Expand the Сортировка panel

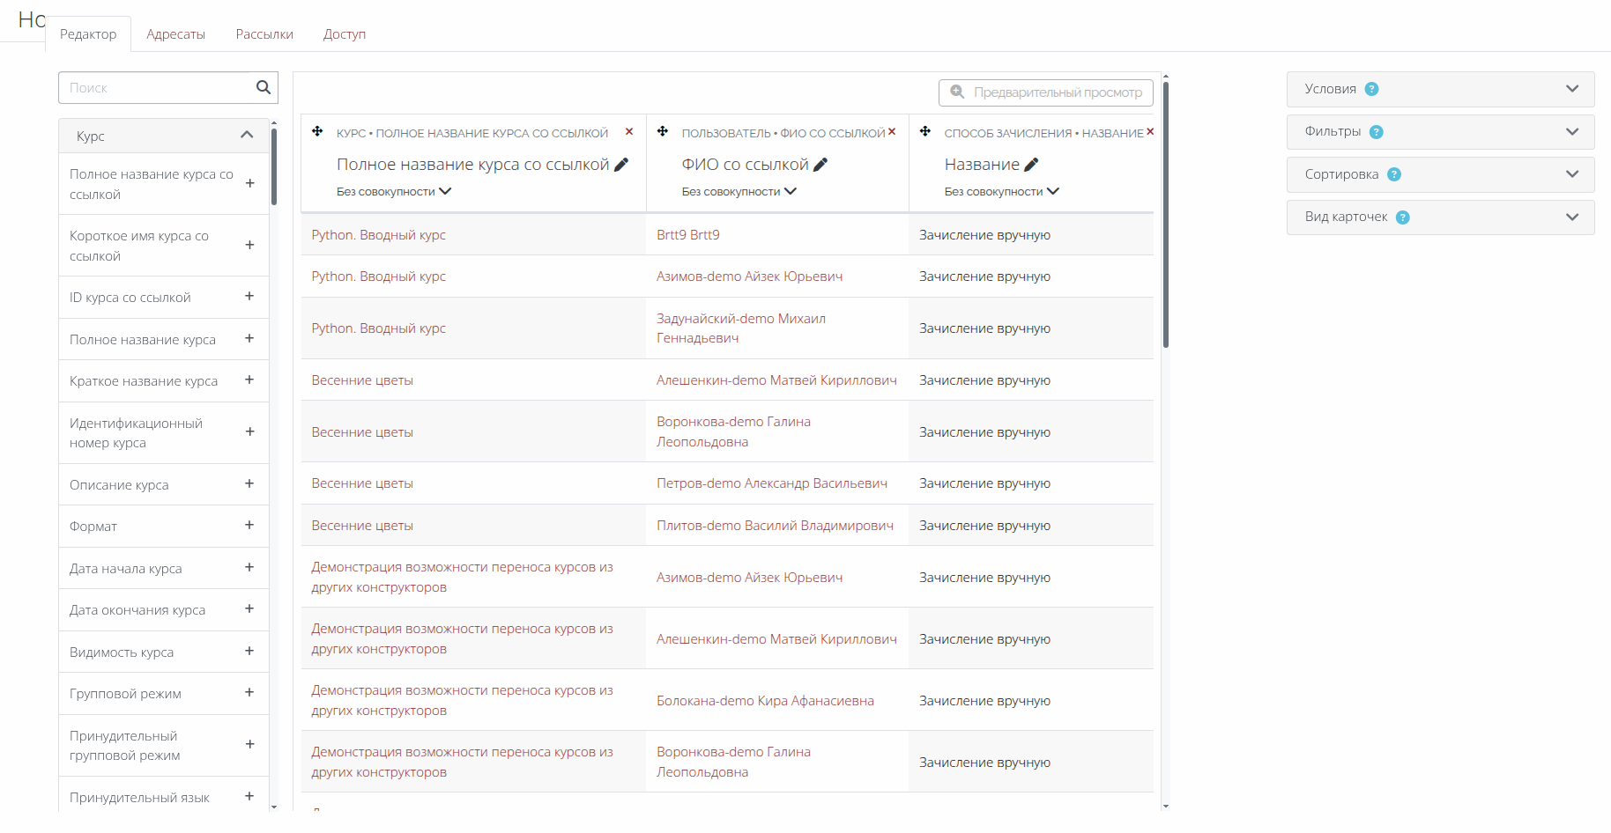[x=1571, y=174]
